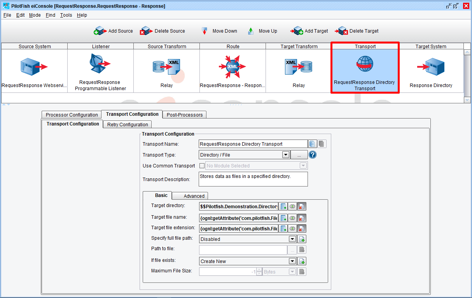Click the Target directory input field
Viewport: 472px width, 298px height.
239,206
